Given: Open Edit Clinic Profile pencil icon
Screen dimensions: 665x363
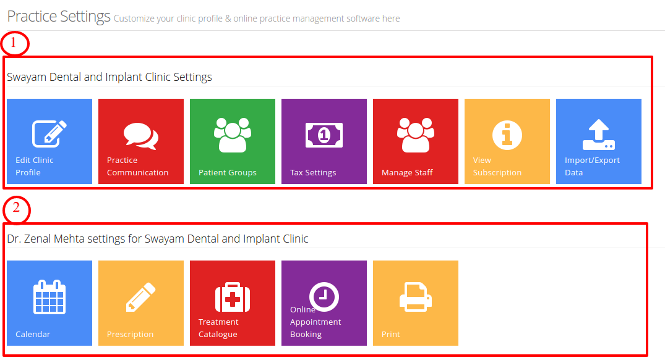Looking at the screenshot, I should 49,134.
